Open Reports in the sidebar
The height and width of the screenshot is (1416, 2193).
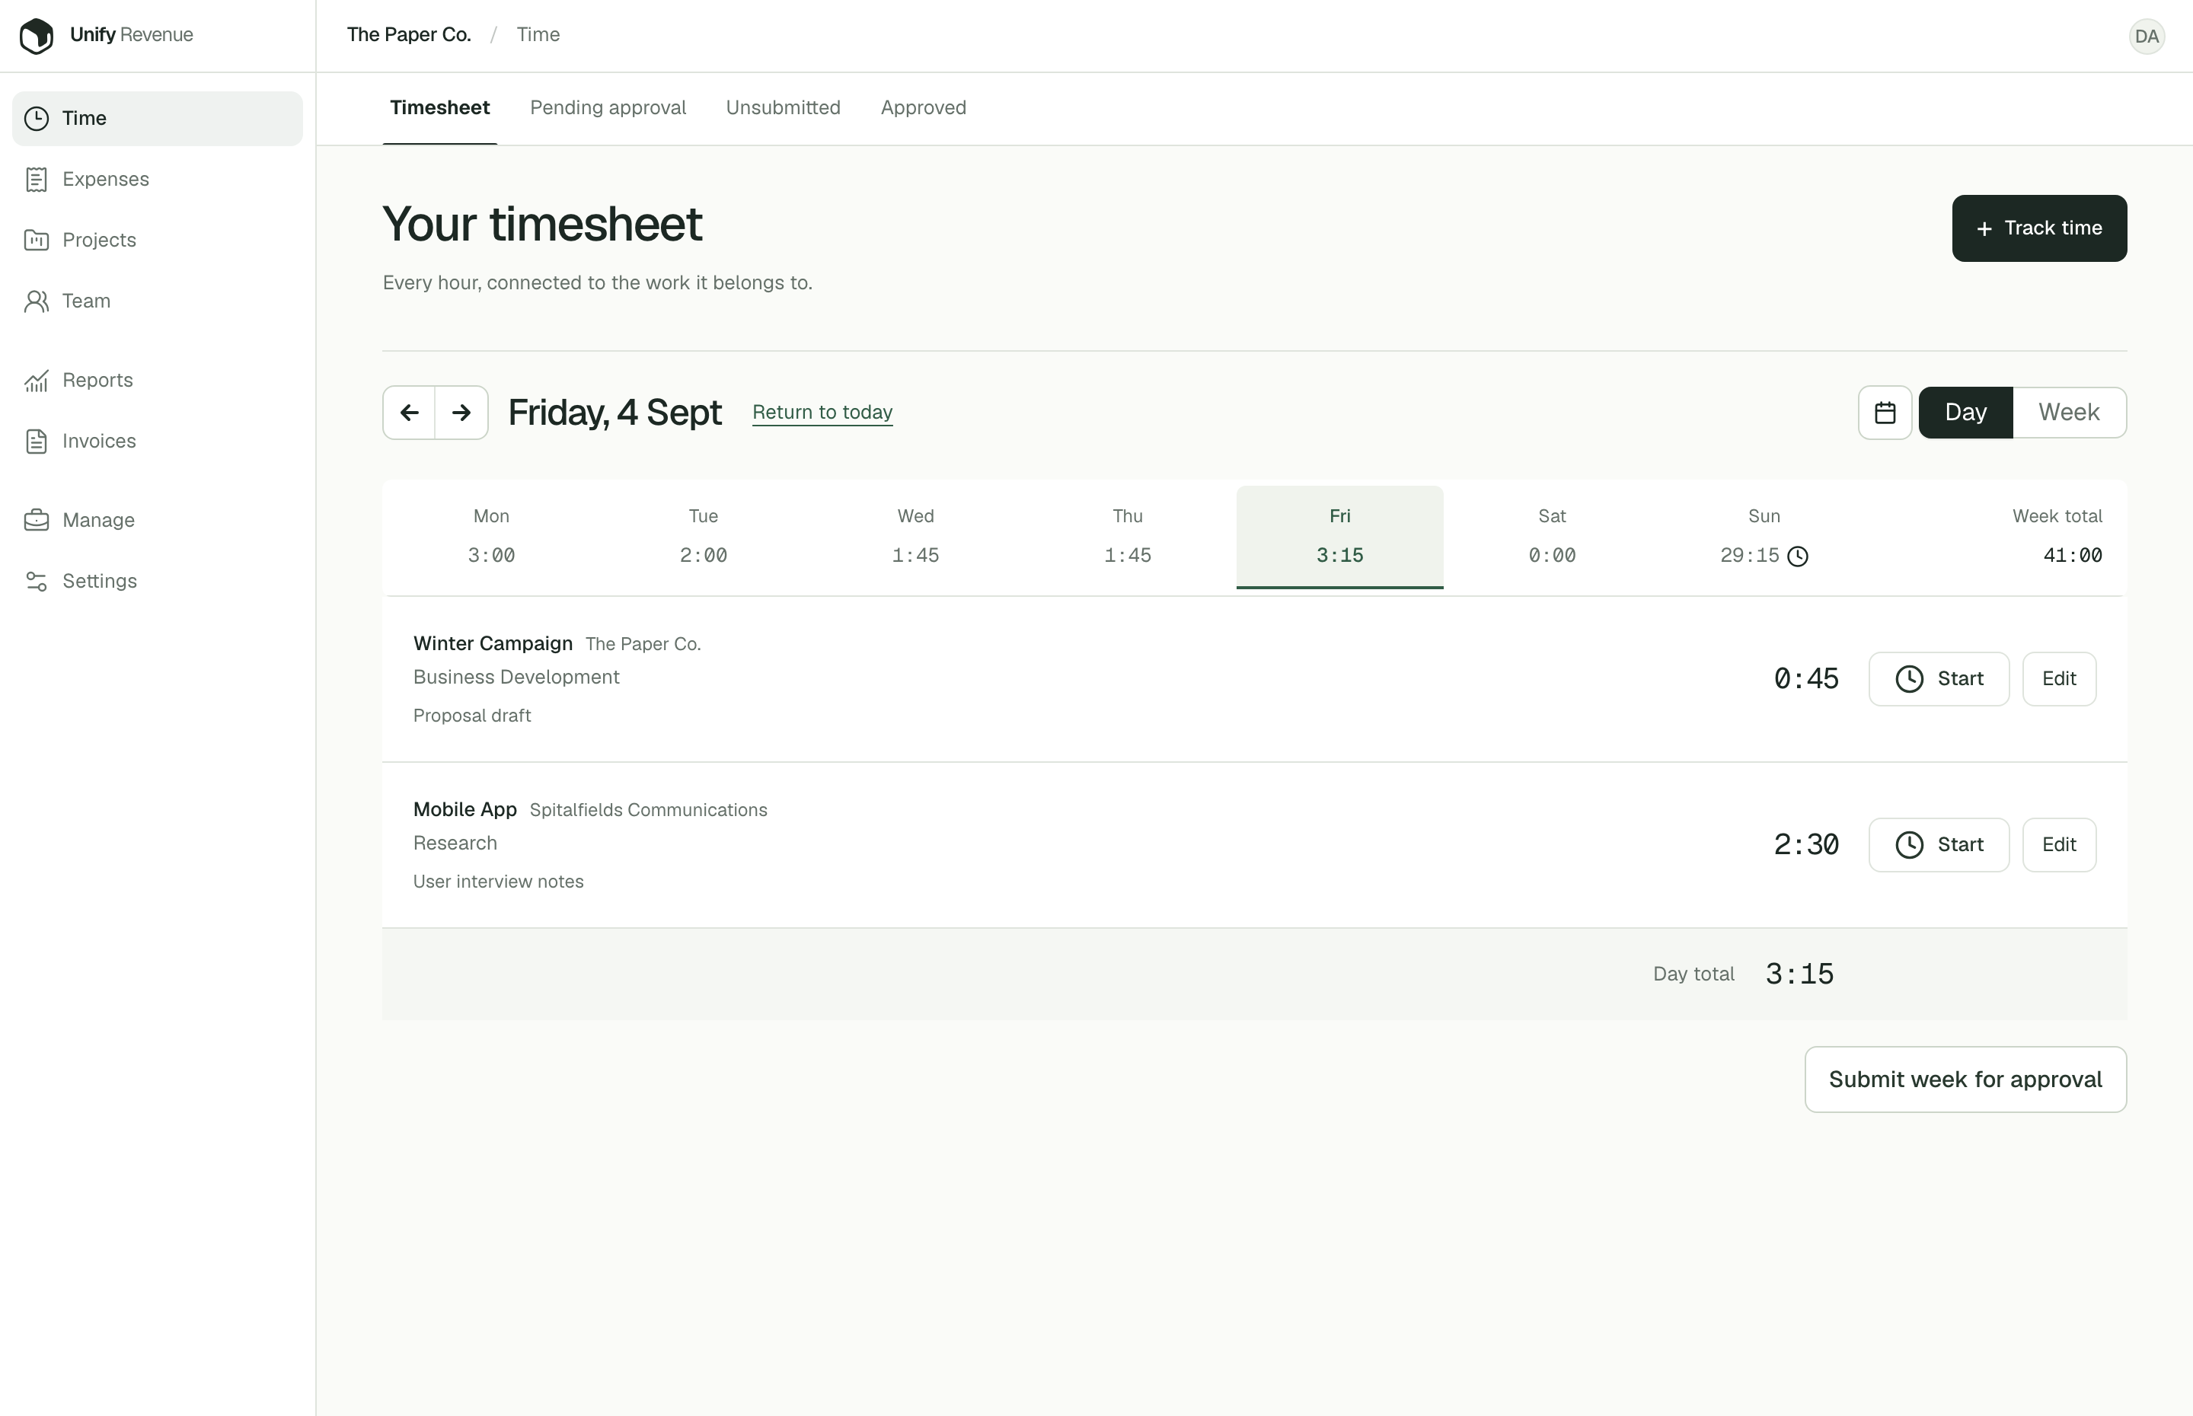pyautogui.click(x=157, y=380)
